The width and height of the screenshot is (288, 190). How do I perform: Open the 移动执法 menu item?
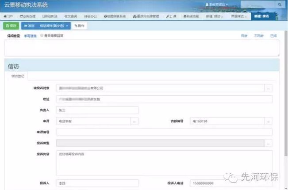pos(50,16)
